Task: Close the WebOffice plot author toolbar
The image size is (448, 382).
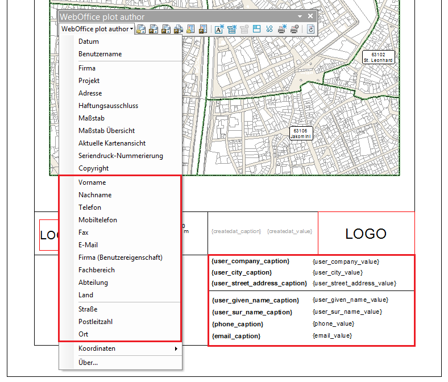Action: (x=310, y=16)
